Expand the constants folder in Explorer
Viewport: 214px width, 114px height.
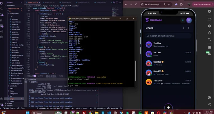(13, 86)
